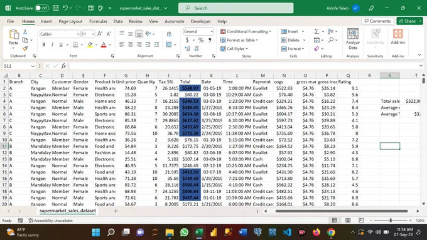Open Chrome from the taskbar
427x240 pixels.
click(x=331, y=232)
